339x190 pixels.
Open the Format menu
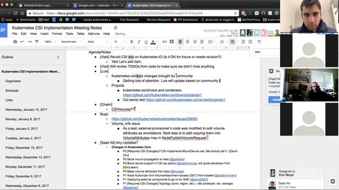[x=57, y=34]
